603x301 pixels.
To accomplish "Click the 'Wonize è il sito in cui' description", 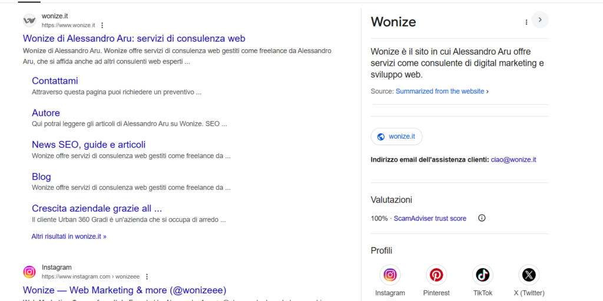I will point(457,63).
